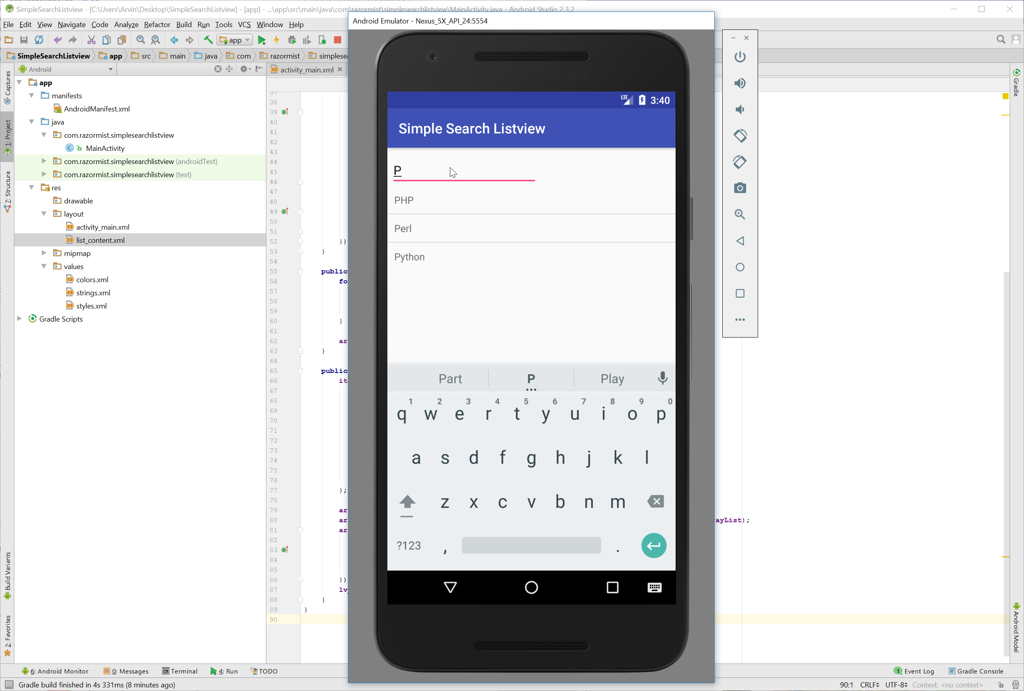Open the Gradle Console
The width and height of the screenshot is (1024, 691).
pyautogui.click(x=975, y=671)
